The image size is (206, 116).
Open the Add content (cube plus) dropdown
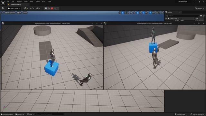point(26,8)
